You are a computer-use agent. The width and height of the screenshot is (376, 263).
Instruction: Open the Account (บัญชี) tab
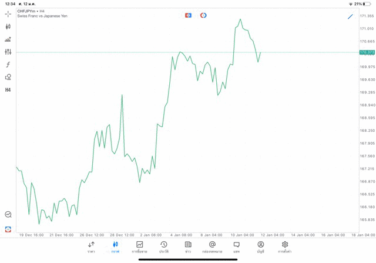260,247
